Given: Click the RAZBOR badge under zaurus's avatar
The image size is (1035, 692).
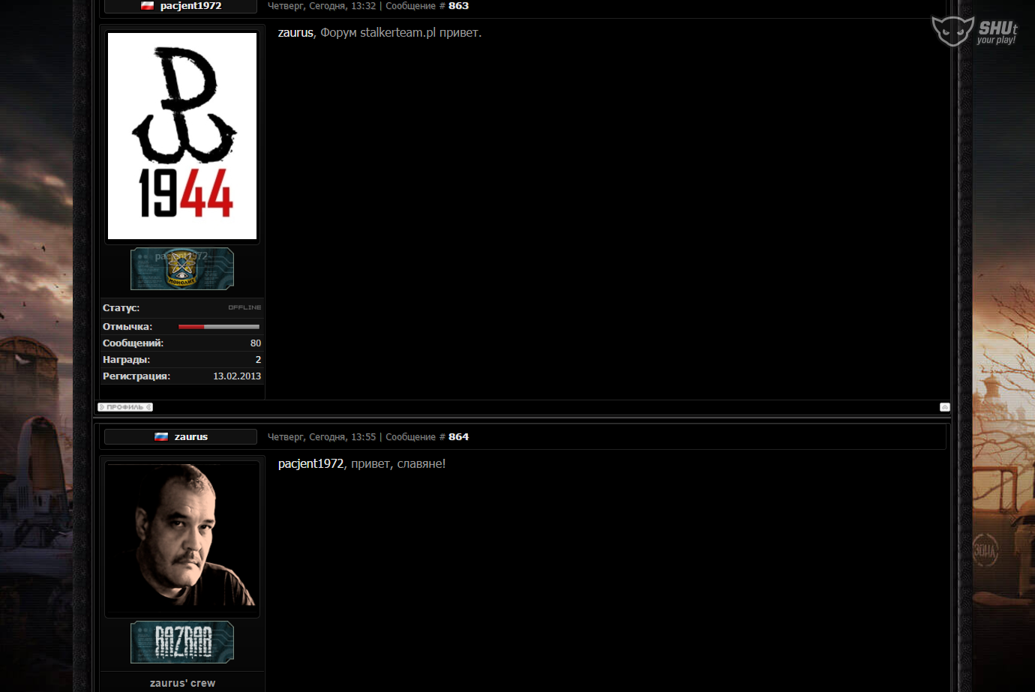Looking at the screenshot, I should click(182, 642).
